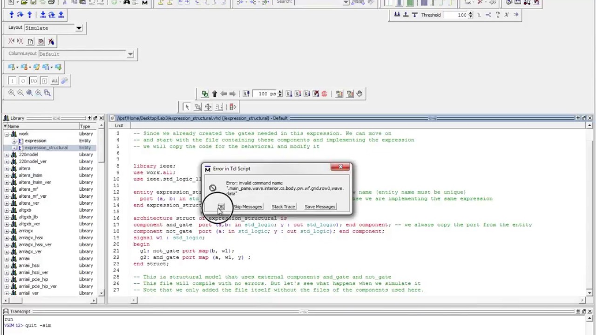The width and height of the screenshot is (596, 335).
Task: Click the question mark icon near Threshold
Action: click(x=497, y=15)
